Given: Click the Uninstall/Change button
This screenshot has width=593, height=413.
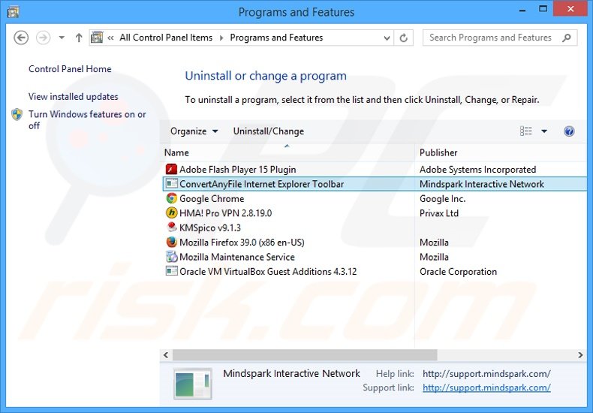Looking at the screenshot, I should pos(269,131).
